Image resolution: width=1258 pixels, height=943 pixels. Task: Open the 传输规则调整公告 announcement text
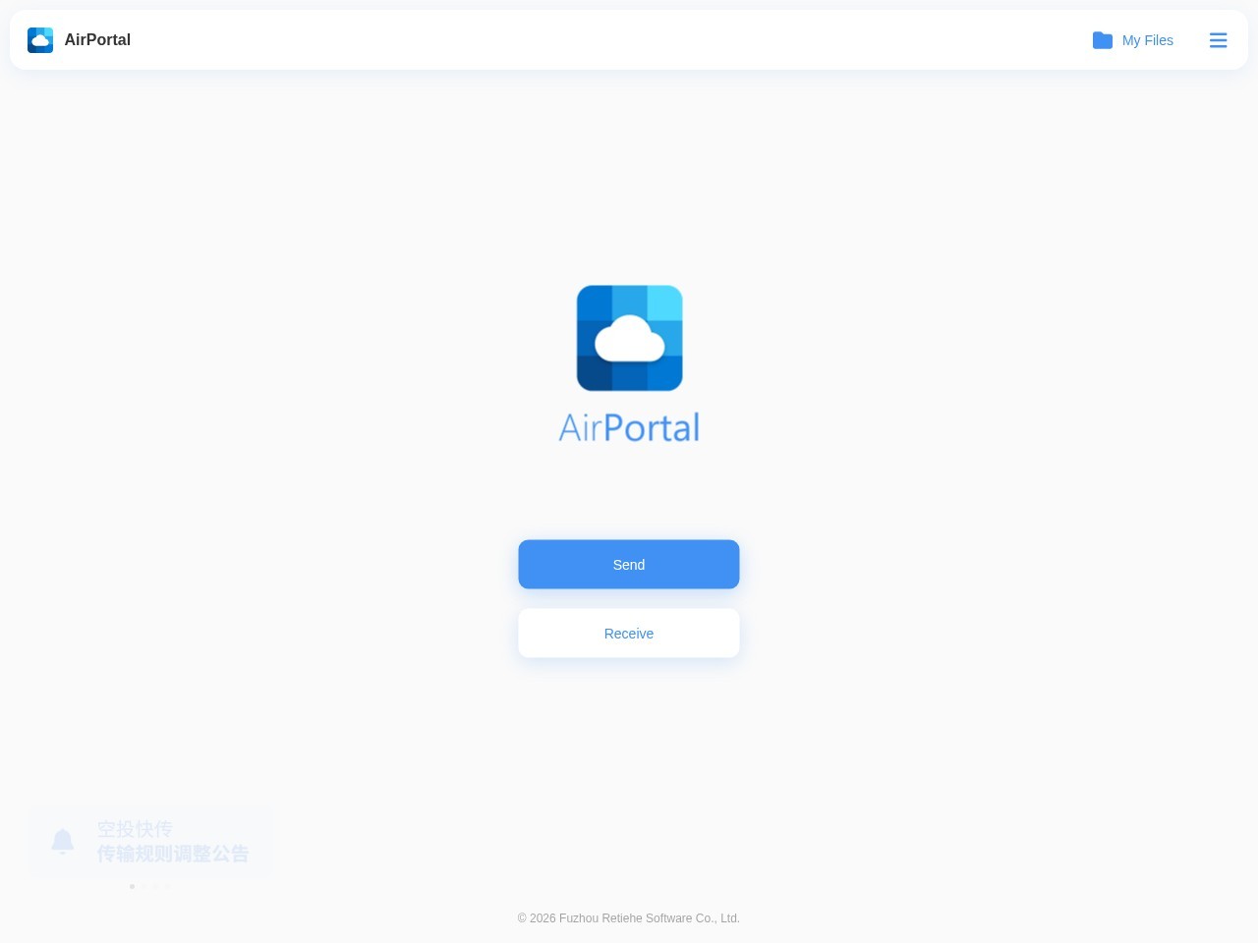pos(172,854)
